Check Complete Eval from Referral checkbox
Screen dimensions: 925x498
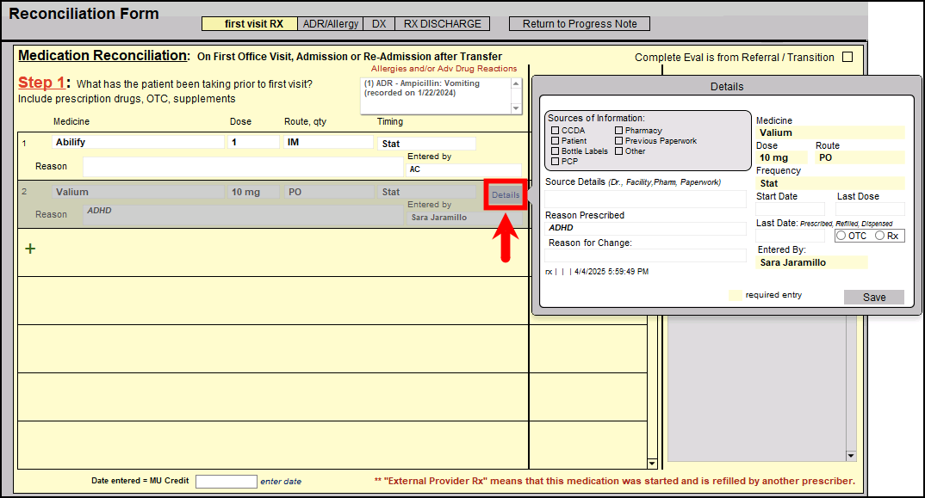tap(847, 58)
